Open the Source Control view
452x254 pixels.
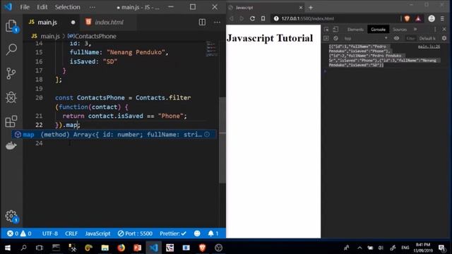pos(11,73)
